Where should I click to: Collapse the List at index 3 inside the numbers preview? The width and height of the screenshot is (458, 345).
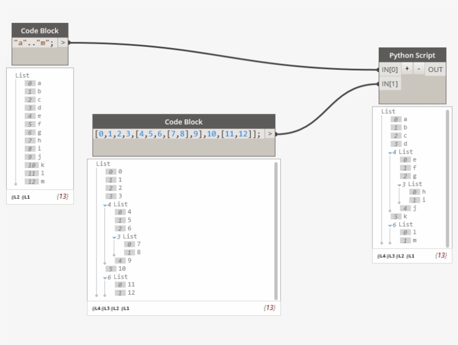[115, 236]
